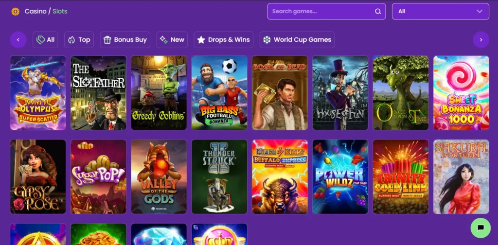Open the Thunderstruck II game tile
This screenshot has height=245, width=498.
click(x=219, y=177)
